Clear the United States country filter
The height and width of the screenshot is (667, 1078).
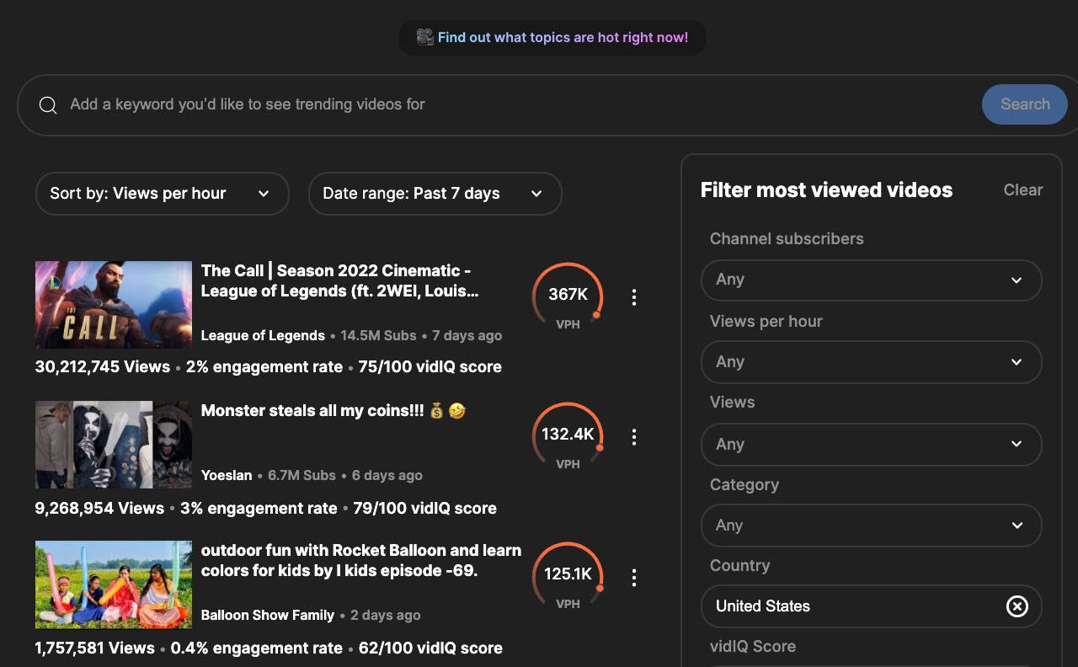1017,606
